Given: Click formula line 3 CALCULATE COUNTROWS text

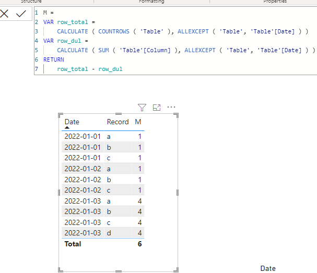Looking at the screenshot, I should pos(182,31).
